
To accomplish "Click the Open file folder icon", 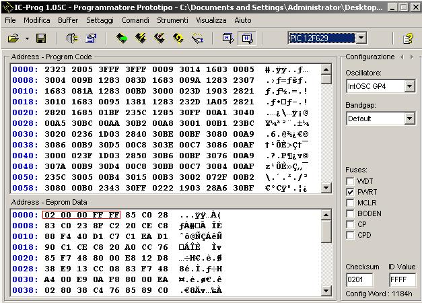I will (13, 38).
